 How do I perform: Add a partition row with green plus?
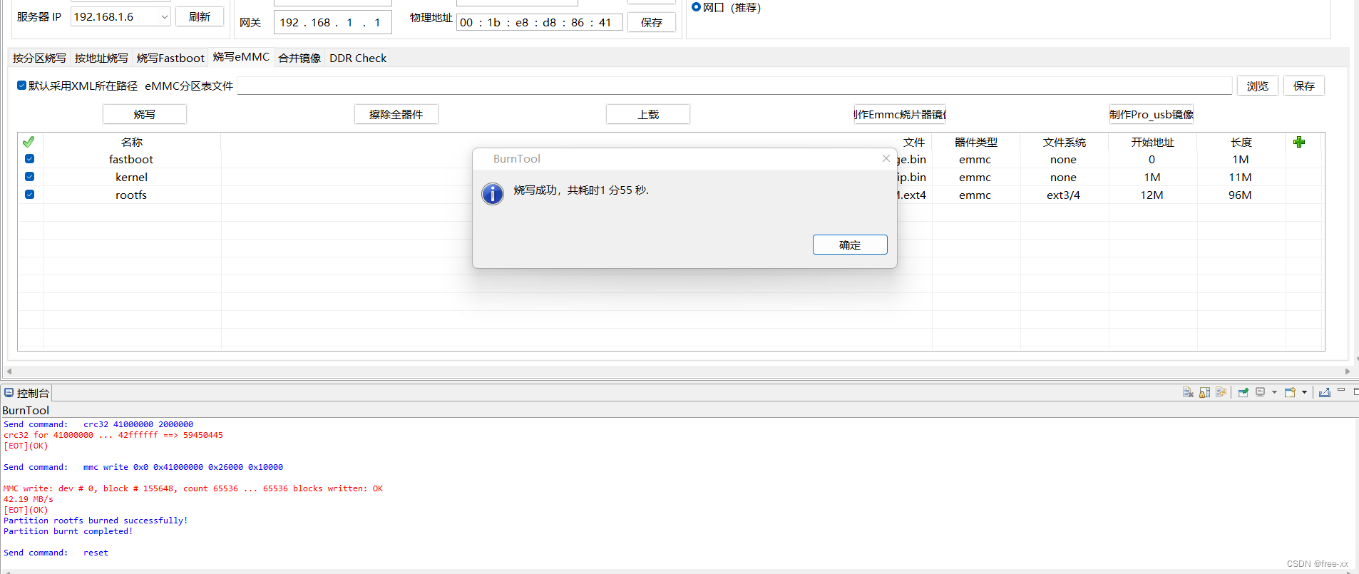(x=1299, y=142)
